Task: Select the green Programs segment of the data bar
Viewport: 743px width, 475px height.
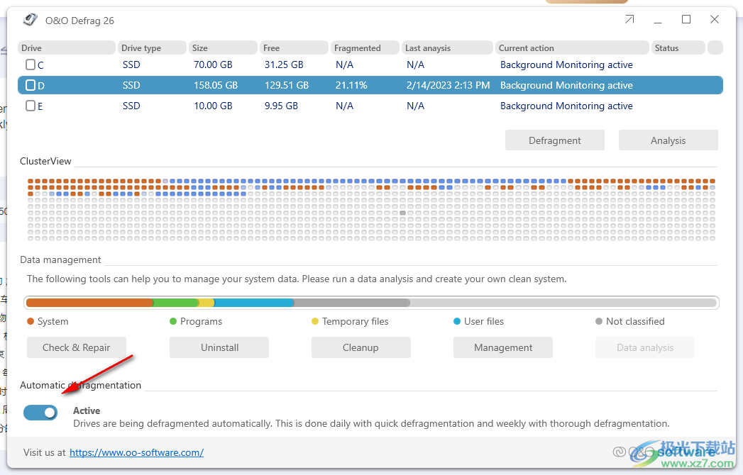Action: click(x=176, y=303)
